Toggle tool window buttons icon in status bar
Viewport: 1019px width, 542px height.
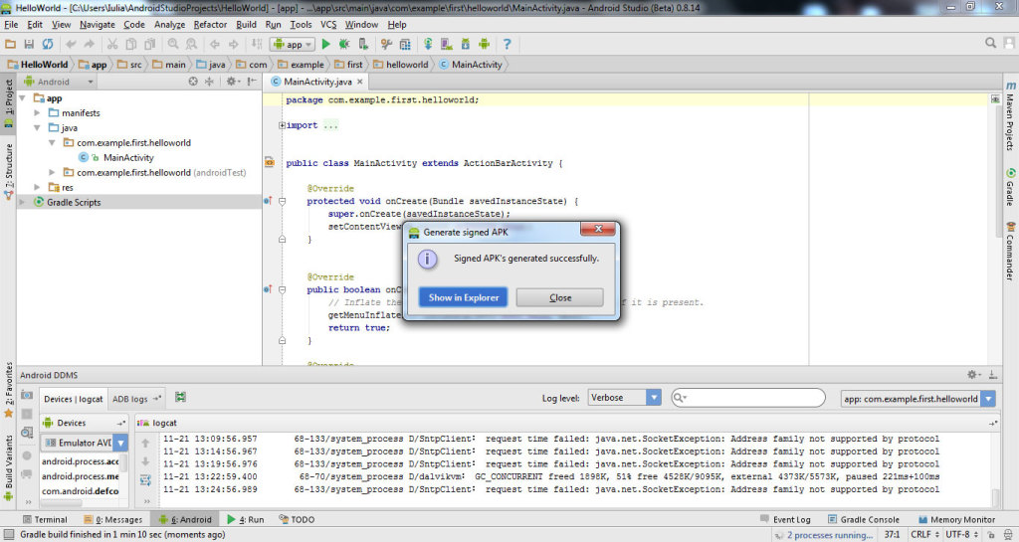click(9, 534)
